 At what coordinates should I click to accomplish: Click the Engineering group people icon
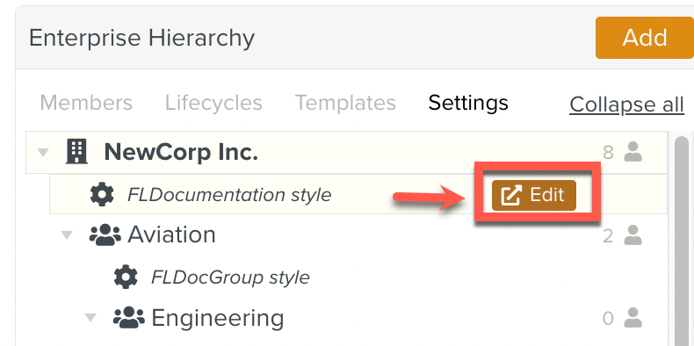[x=129, y=318]
